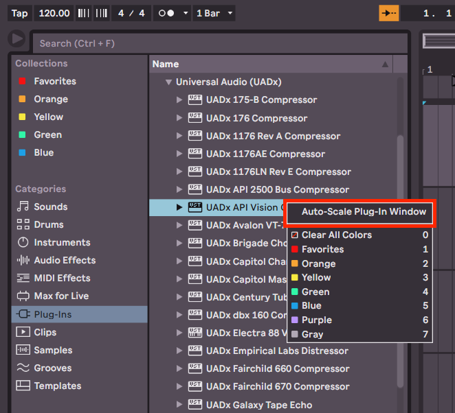Open the Audio Effects category icon
This screenshot has height=413, width=455.
23,260
